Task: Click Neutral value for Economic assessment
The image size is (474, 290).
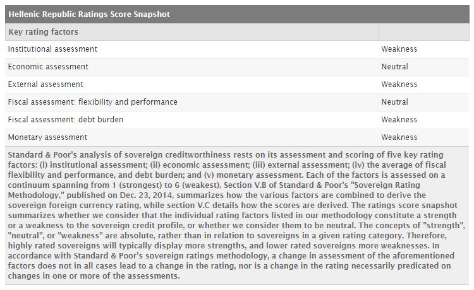Action: tap(395, 67)
